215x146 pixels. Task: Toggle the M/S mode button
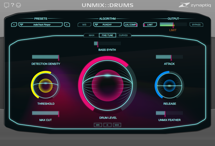click(x=84, y=25)
